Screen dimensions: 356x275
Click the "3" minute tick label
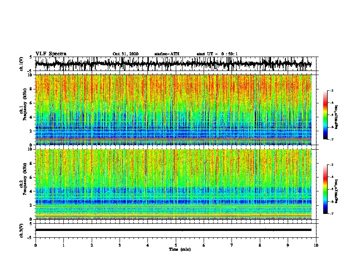pos(120,245)
